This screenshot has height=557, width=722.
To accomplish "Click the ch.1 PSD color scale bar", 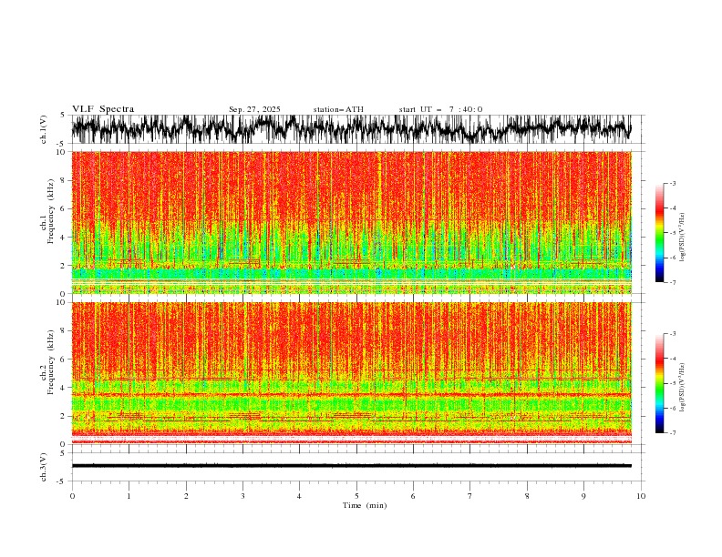I will pyautogui.click(x=659, y=233).
